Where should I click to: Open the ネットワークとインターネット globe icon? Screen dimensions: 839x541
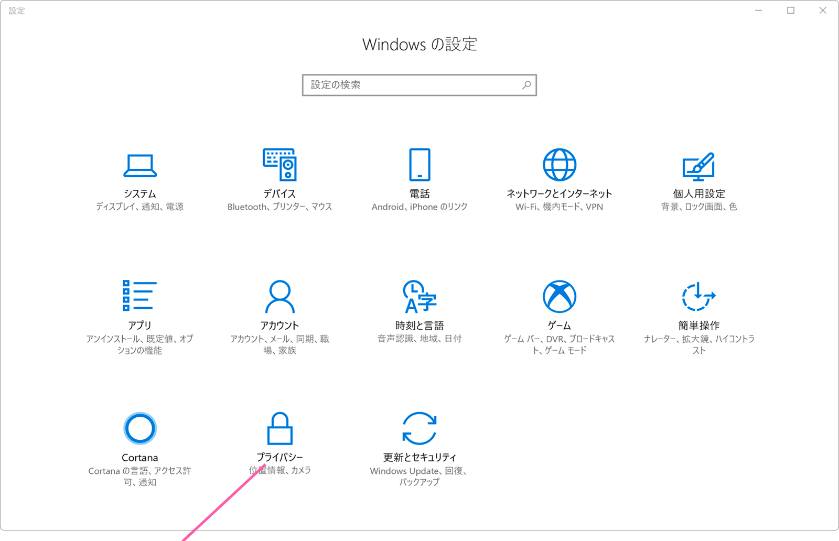[560, 165]
